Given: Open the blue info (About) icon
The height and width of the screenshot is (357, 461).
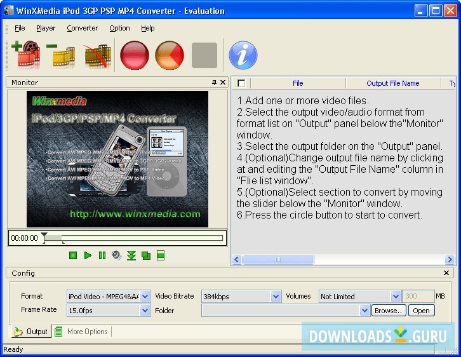Looking at the screenshot, I should (243, 55).
